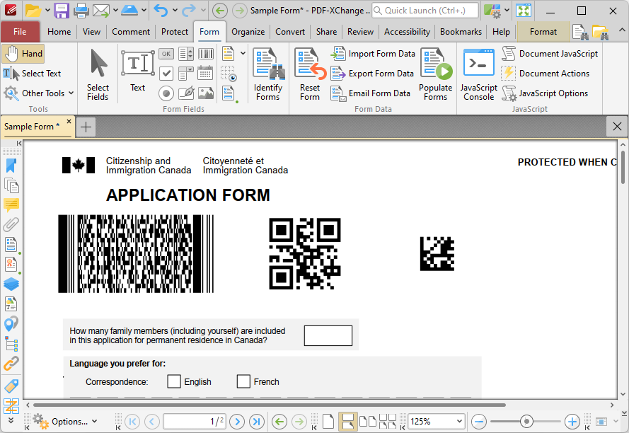Check the English correspondence checkbox
Image resolution: width=629 pixels, height=433 pixels.
173,381
